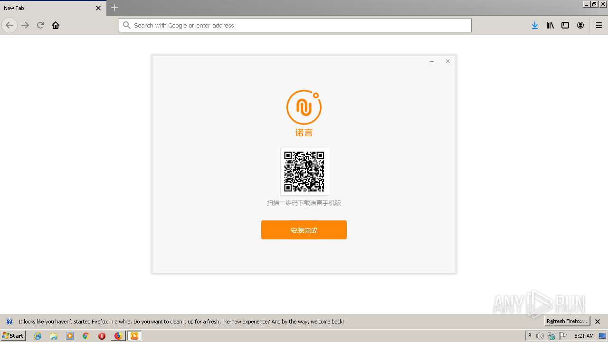The width and height of the screenshot is (608, 342).
Task: Click the orange 安装完成 button
Action: pos(304,230)
